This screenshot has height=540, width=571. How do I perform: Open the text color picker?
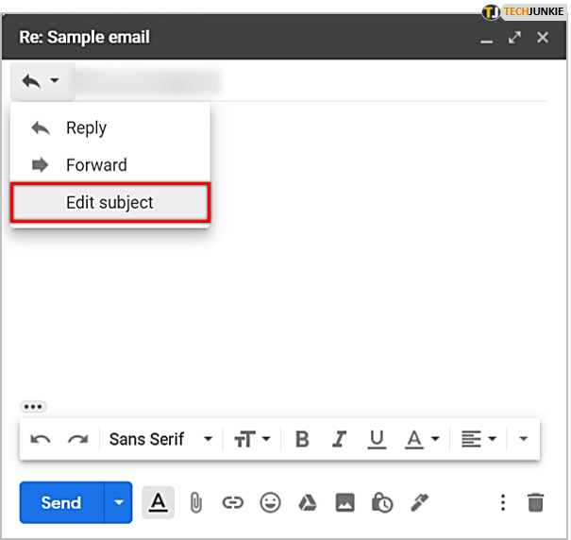(422, 439)
